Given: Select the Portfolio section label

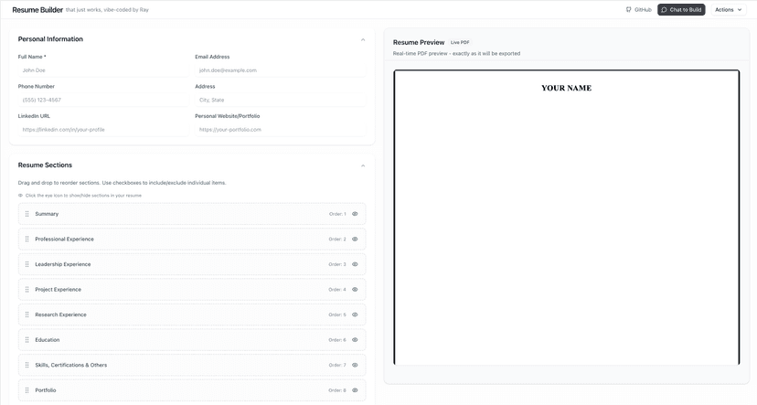Looking at the screenshot, I should (46, 390).
